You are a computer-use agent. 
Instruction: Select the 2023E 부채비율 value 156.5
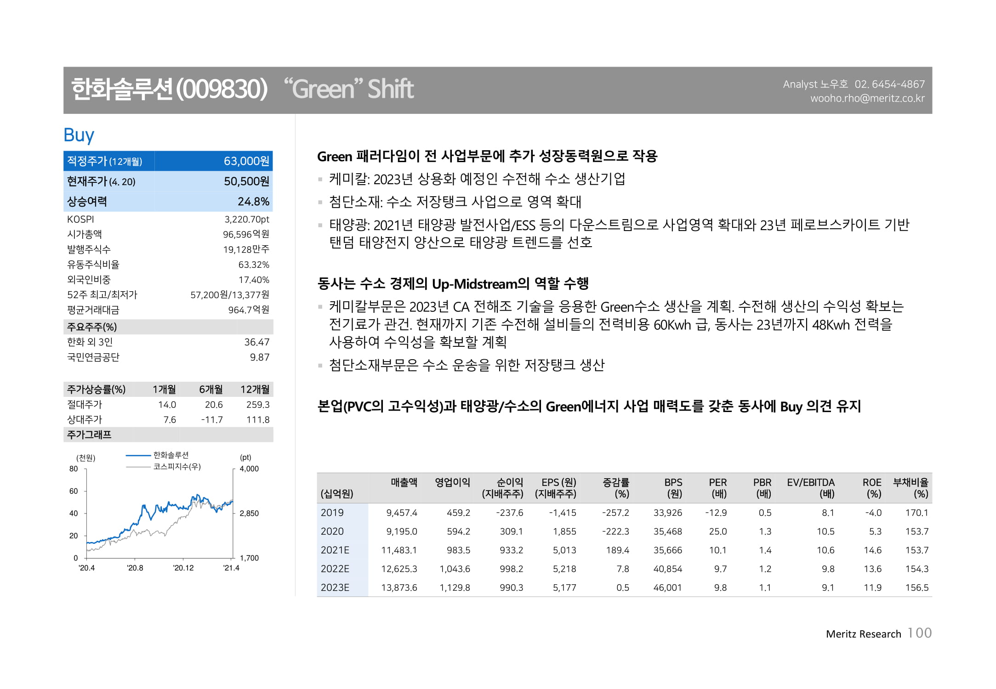916,587
